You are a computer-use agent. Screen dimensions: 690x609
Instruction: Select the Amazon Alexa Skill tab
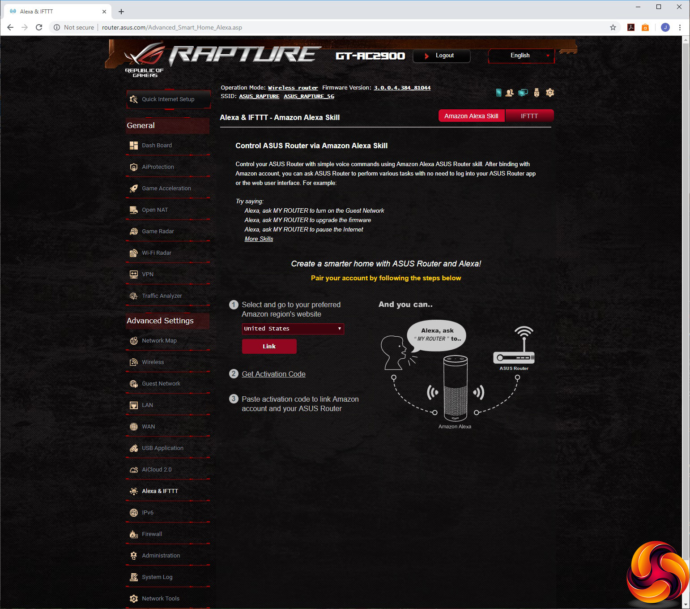click(x=471, y=116)
